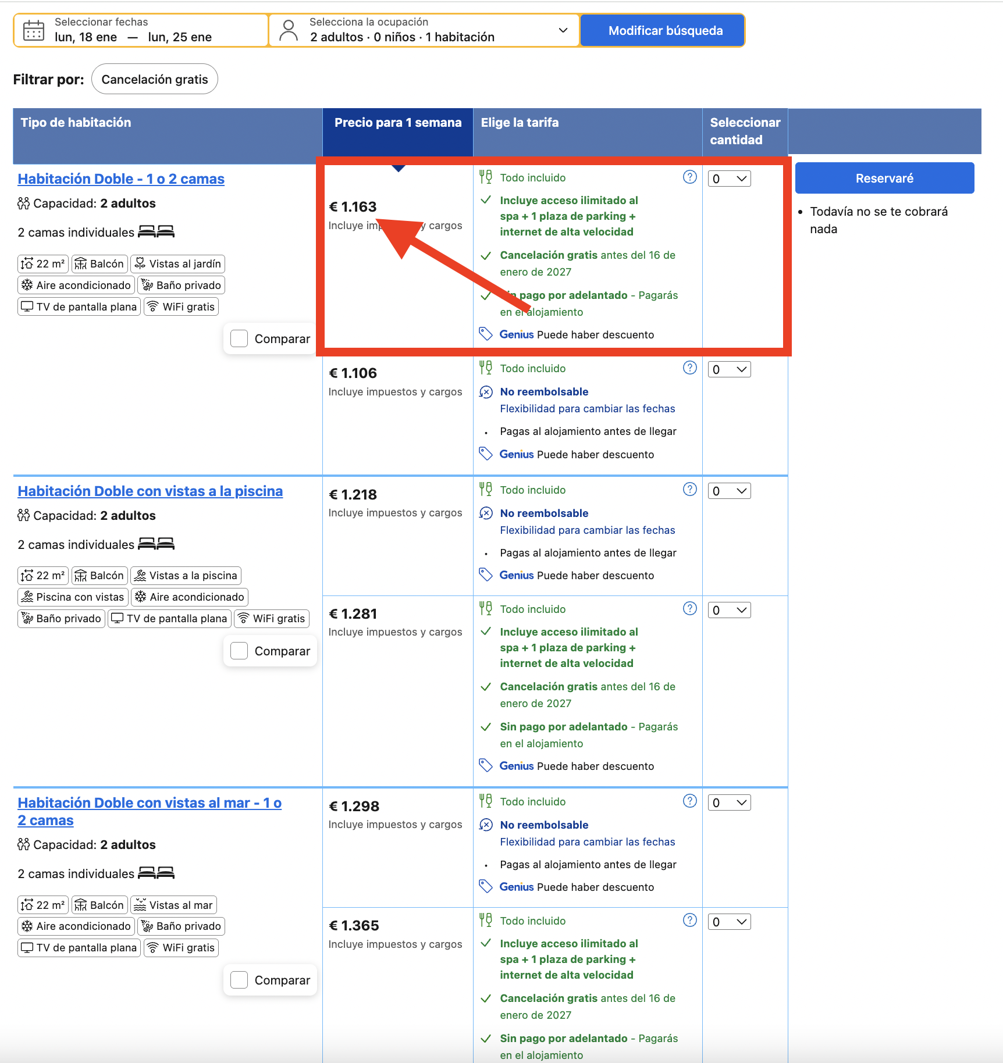Tick Comparar for Habitación Doble 1 o 2 camas
The width and height of the screenshot is (1003, 1063).
pyautogui.click(x=239, y=338)
